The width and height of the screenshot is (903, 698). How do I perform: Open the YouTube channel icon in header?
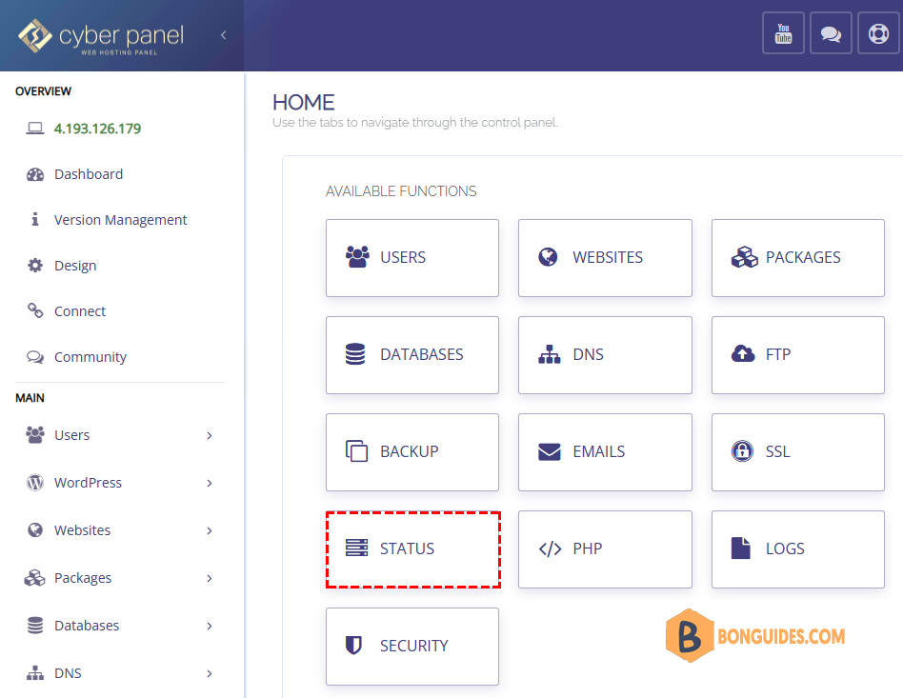pos(783,33)
